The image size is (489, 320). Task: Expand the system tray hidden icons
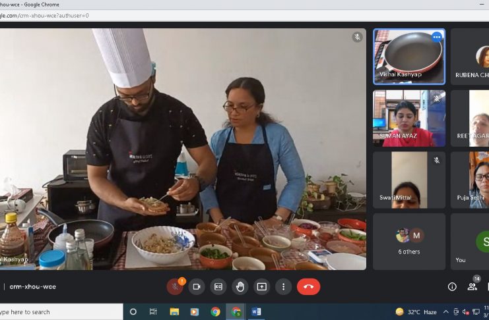pyautogui.click(x=445, y=312)
